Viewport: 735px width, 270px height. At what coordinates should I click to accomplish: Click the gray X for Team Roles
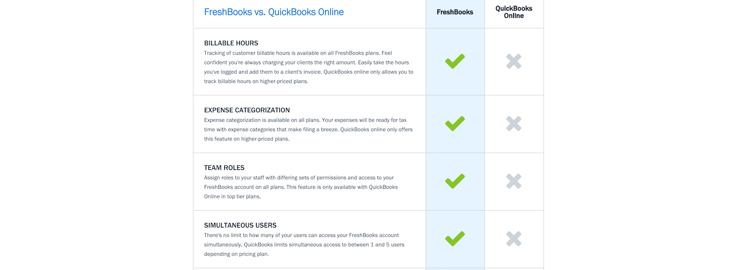pos(514,181)
